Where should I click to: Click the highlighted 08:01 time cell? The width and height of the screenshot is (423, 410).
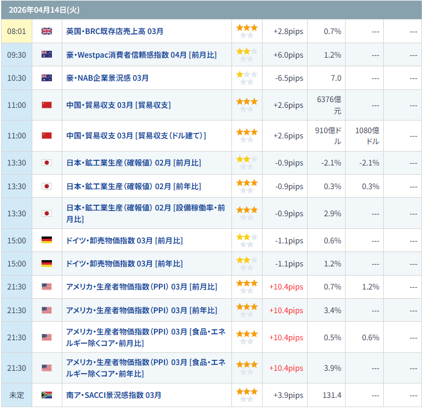pyautogui.click(x=17, y=31)
